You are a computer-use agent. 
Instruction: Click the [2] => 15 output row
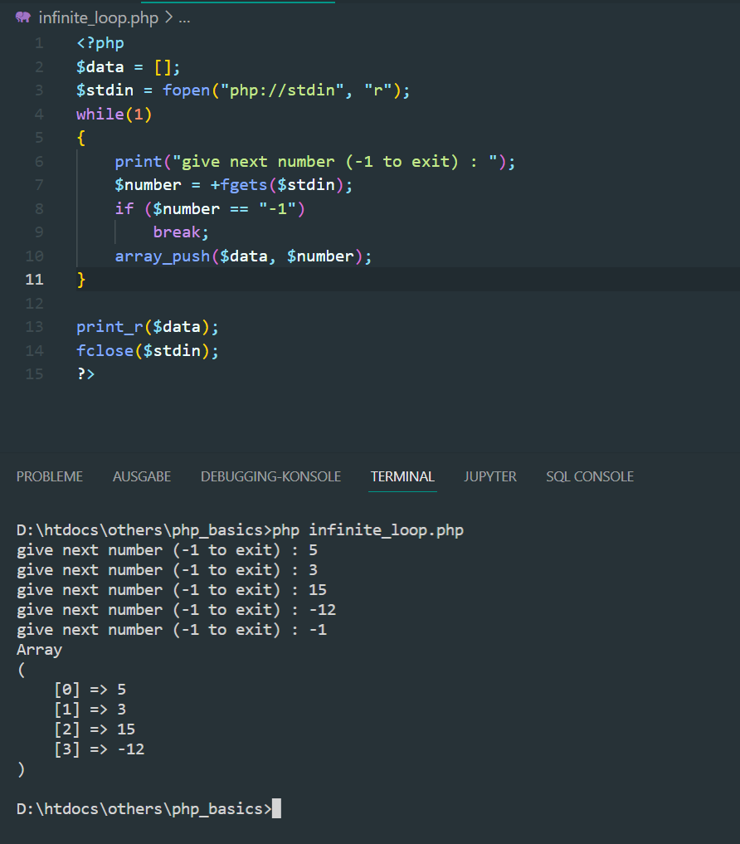(x=95, y=729)
